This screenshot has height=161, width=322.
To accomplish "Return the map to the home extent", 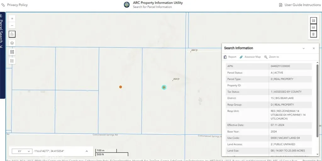I will click(x=12, y=34).
